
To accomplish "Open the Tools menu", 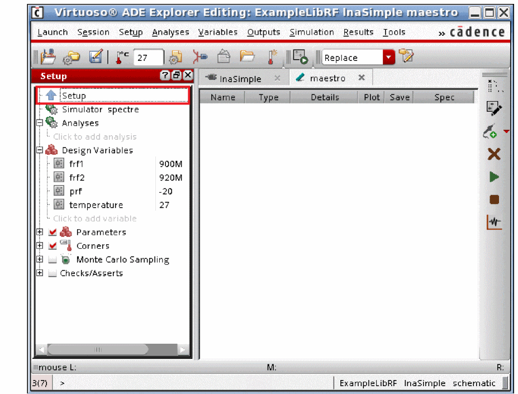I will (x=394, y=32).
